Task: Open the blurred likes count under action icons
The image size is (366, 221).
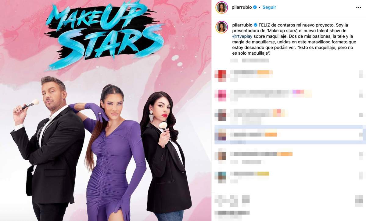Action: coord(232,212)
